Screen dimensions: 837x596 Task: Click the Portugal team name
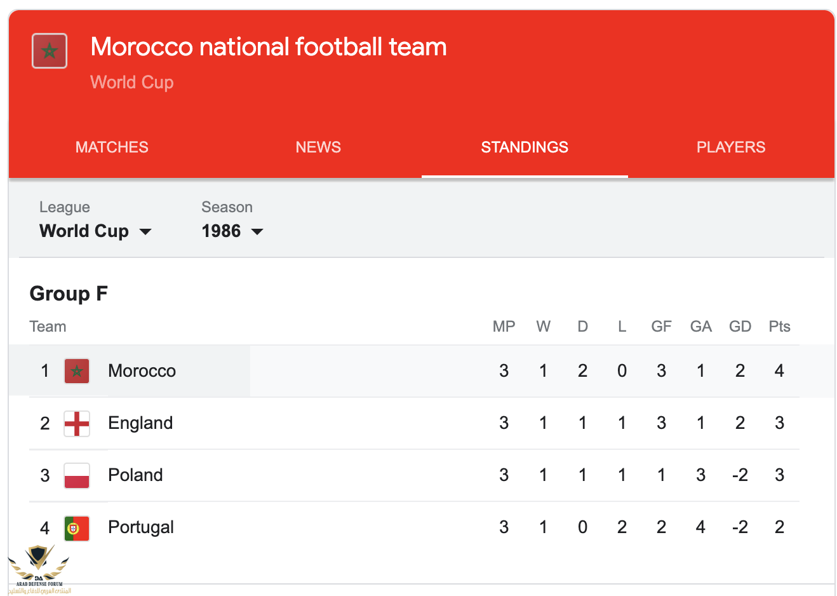pyautogui.click(x=141, y=527)
